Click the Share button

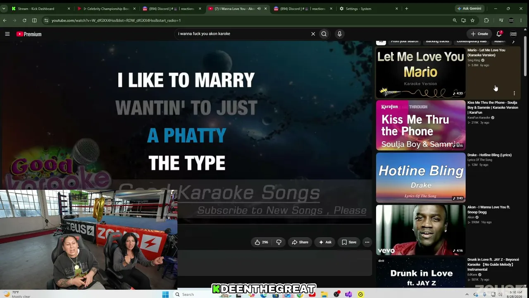coord(300,242)
